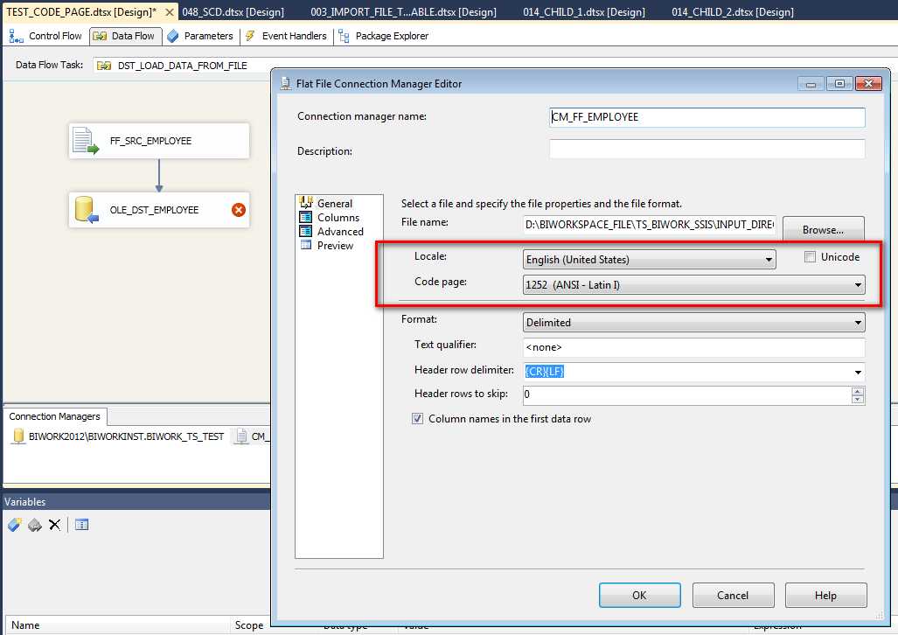Click the BIWORK_TS_TEST connection manager database icon
Screen dimensions: 898x635
(18, 436)
